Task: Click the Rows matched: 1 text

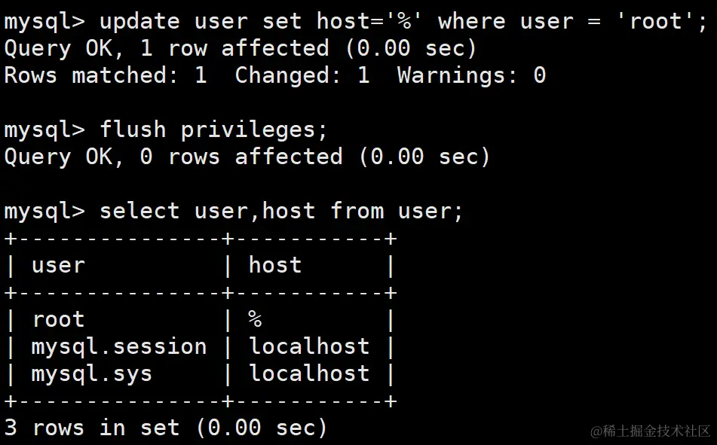Action: (105, 75)
